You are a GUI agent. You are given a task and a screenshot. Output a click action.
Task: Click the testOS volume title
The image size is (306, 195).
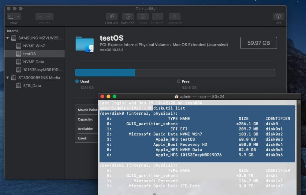pyautogui.click(x=111, y=38)
